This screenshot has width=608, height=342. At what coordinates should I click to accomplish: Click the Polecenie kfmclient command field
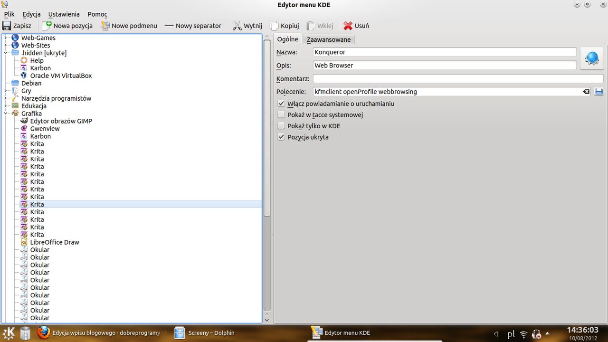click(x=447, y=92)
